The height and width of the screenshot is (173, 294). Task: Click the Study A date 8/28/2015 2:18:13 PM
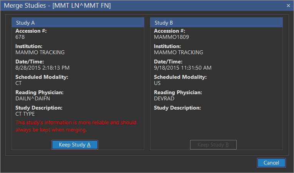coord(42,68)
